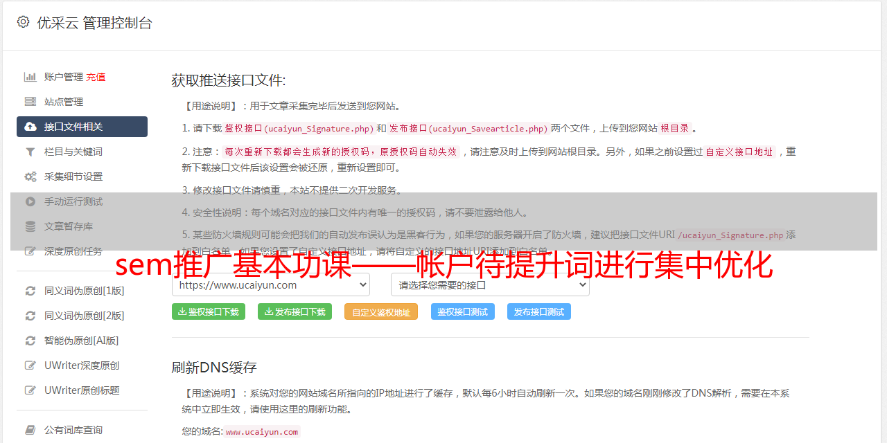Click the 刷新DNS缓存 heading

pyautogui.click(x=214, y=367)
